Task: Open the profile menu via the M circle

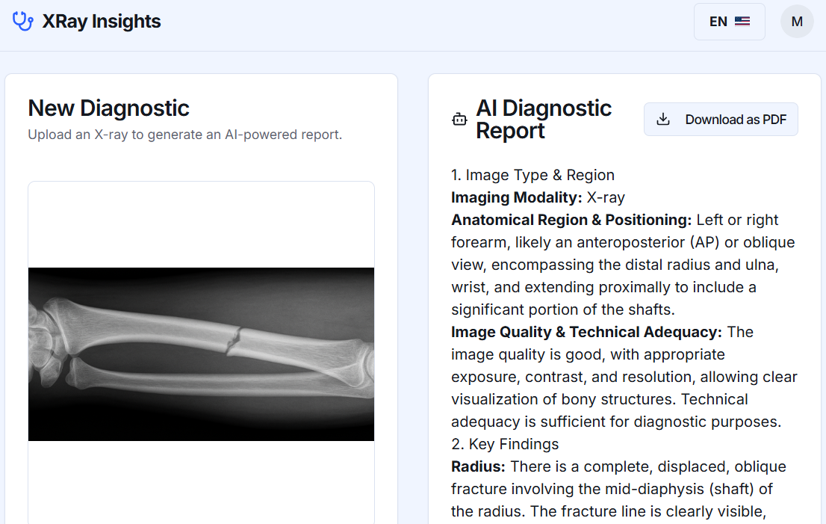Action: click(797, 21)
